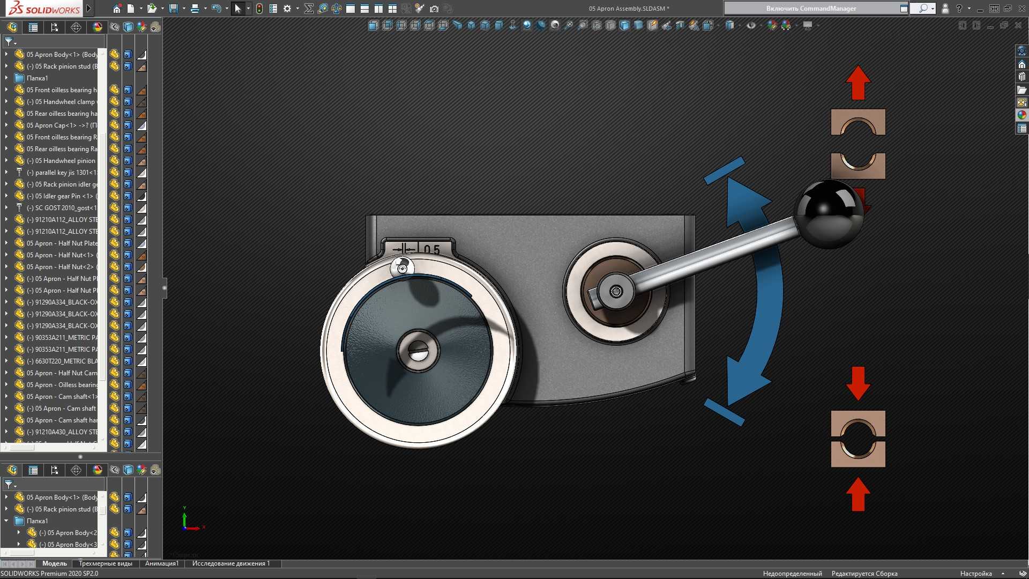Click the Equations sigma icon

309,9
